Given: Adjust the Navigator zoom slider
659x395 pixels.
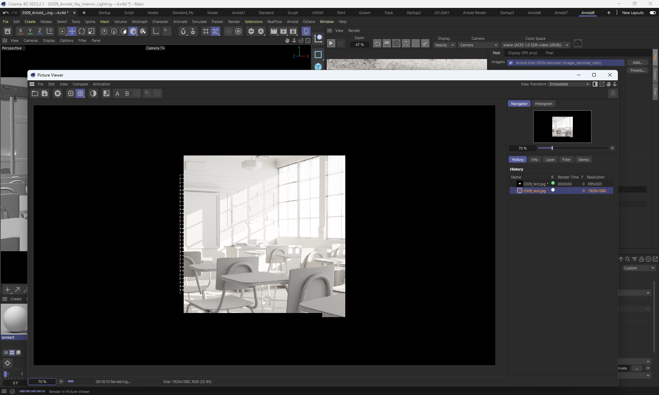Looking at the screenshot, I should [x=552, y=148].
